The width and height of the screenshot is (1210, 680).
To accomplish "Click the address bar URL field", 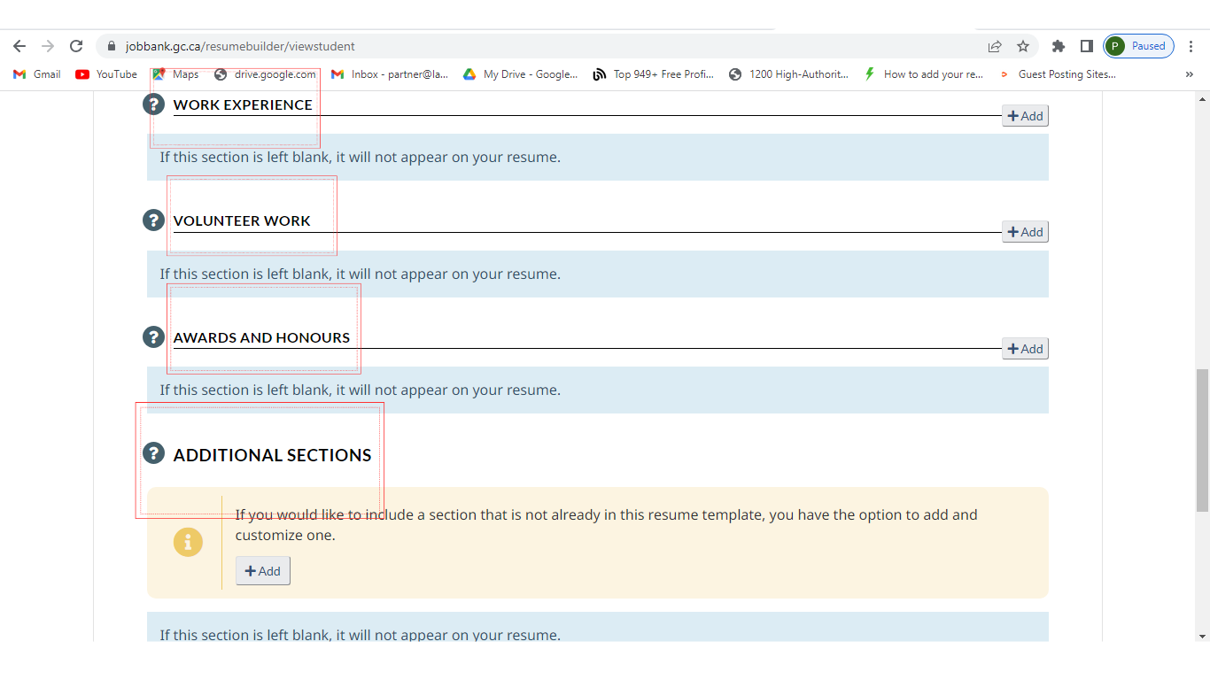I will pyautogui.click(x=531, y=46).
